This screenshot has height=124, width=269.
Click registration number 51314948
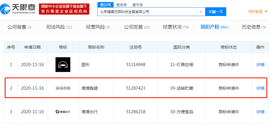136,65
